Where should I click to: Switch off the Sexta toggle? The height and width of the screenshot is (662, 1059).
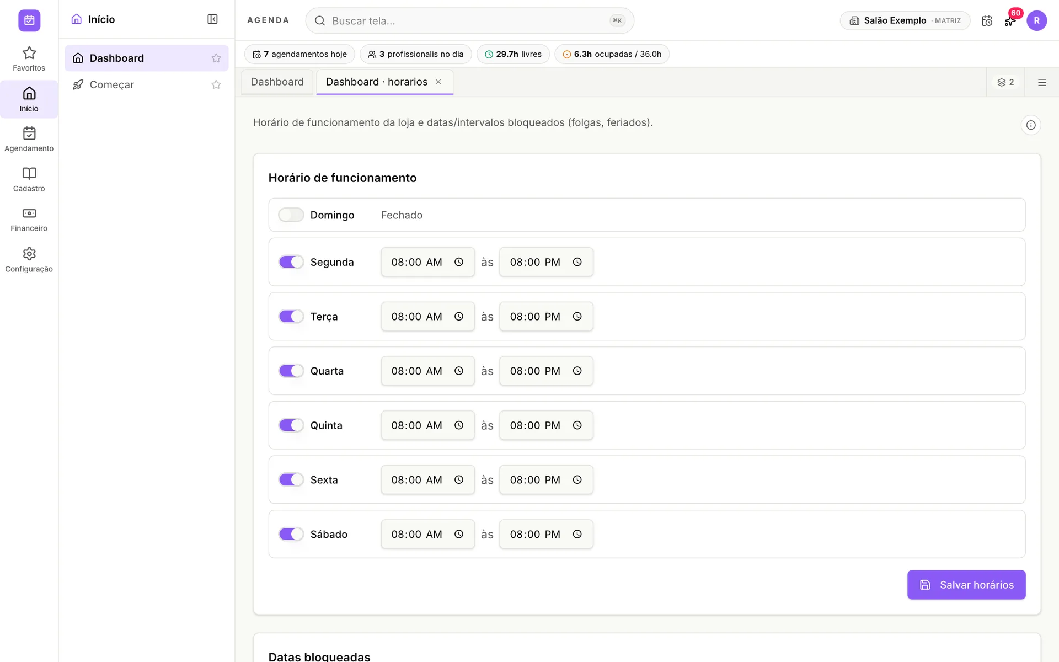(291, 480)
